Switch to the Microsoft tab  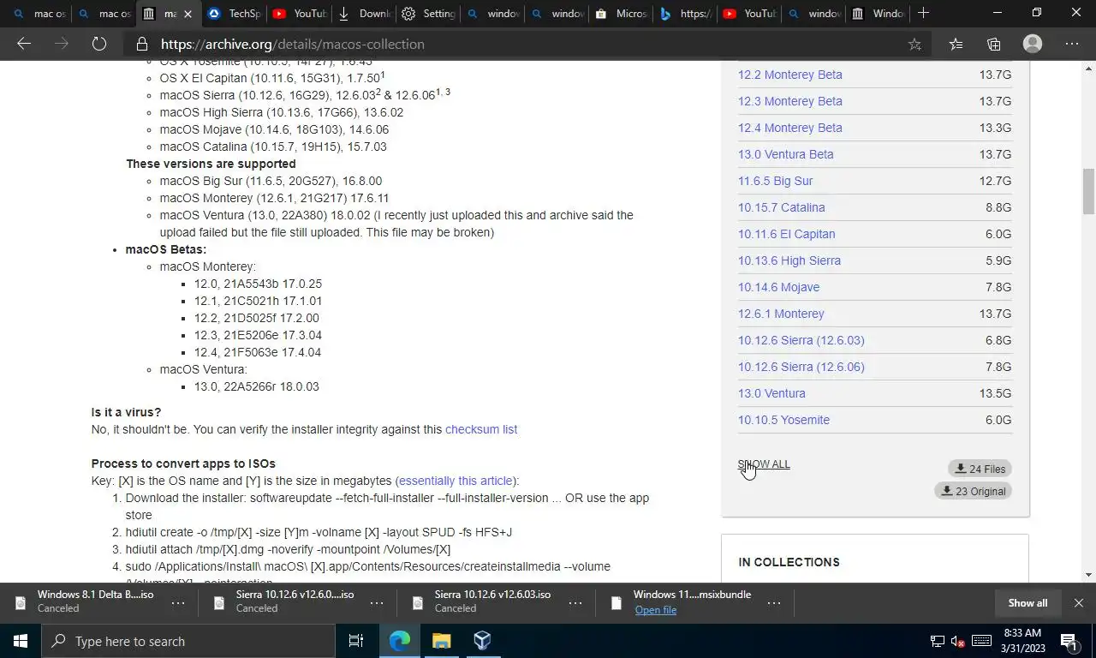(x=622, y=14)
